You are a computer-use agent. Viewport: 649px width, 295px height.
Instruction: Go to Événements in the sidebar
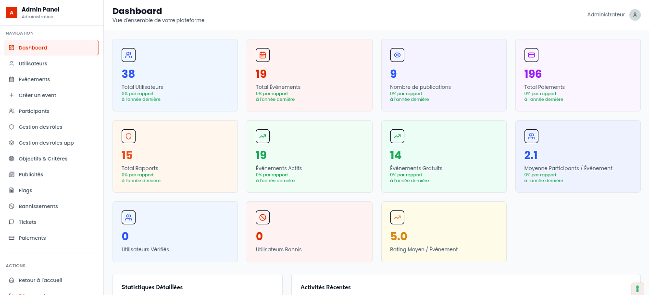pyautogui.click(x=34, y=79)
